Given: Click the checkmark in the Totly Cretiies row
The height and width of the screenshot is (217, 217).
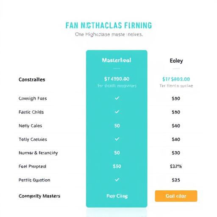Looking at the screenshot, I should [117, 139].
